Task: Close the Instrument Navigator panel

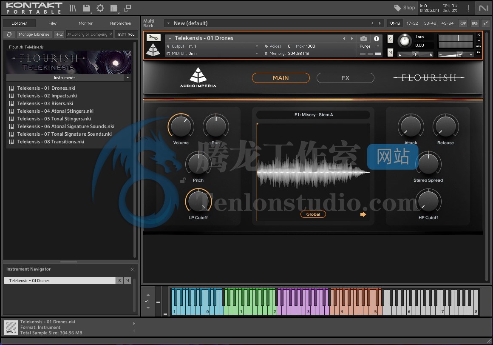Action: pyautogui.click(x=132, y=269)
